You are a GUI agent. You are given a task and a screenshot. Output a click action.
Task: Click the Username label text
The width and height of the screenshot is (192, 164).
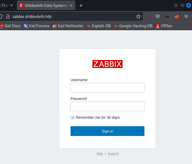point(79,80)
